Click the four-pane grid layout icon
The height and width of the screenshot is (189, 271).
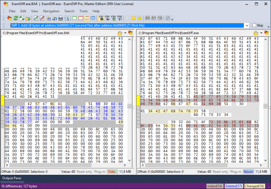click(x=93, y=18)
